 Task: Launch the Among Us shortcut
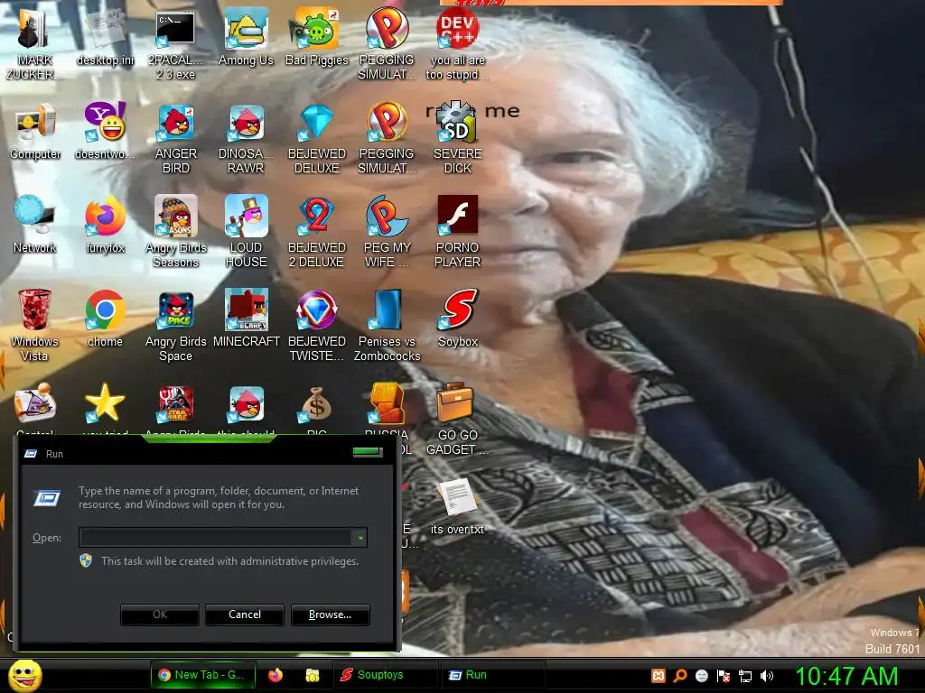tap(246, 37)
